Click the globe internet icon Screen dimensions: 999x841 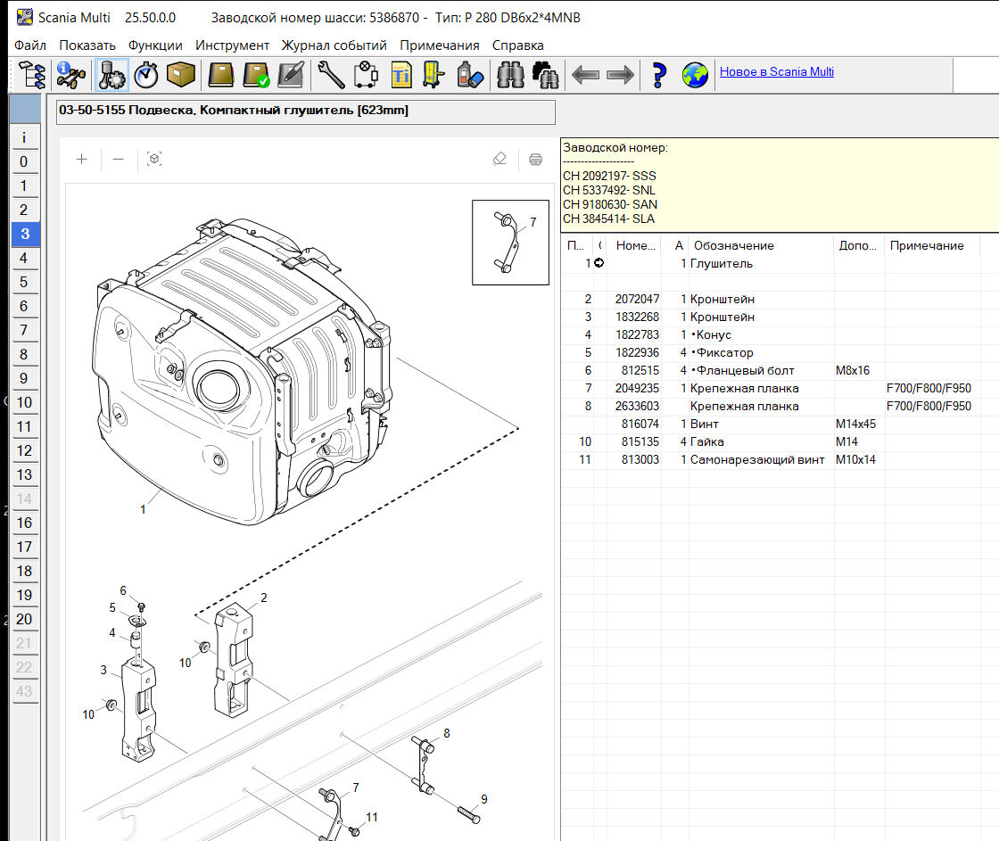(x=695, y=75)
